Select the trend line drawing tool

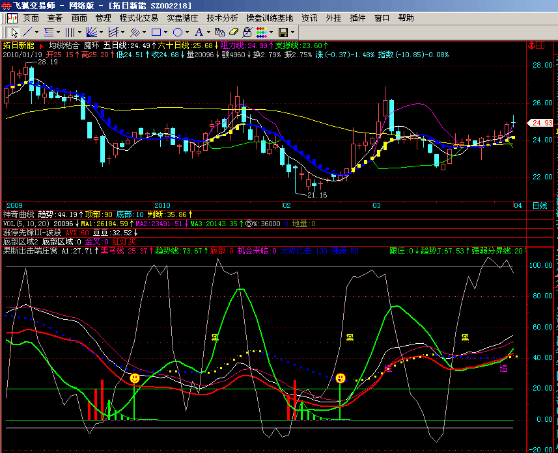27,32
